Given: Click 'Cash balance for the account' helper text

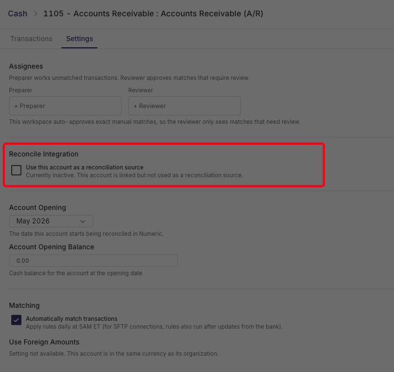Looking at the screenshot, I should tap(75, 274).
